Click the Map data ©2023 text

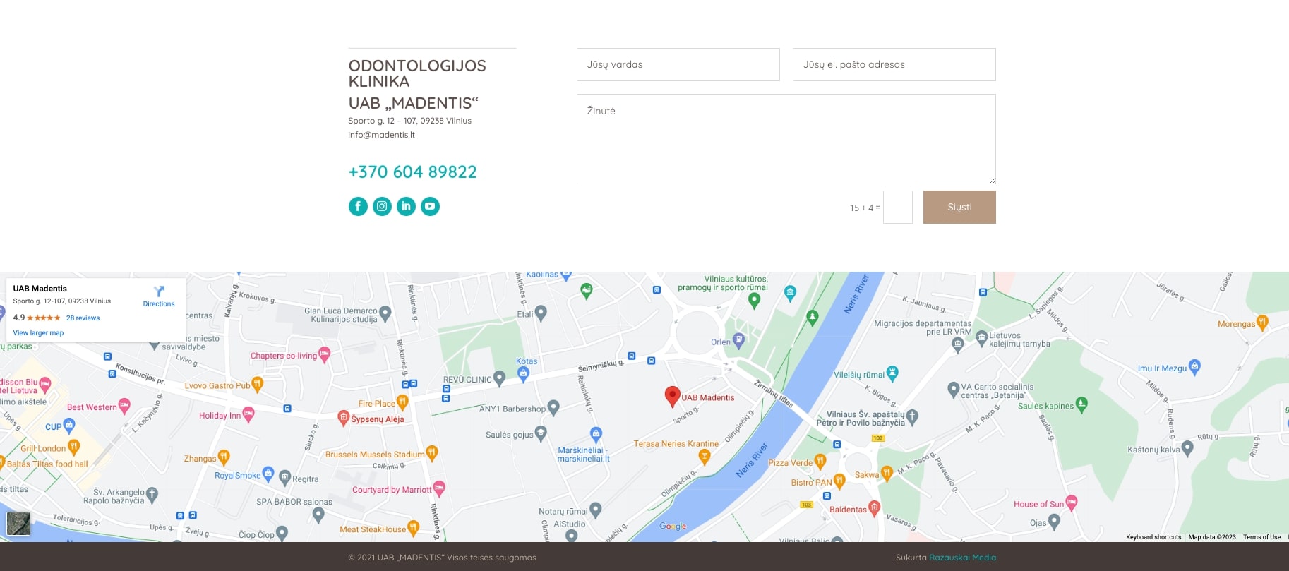(1212, 537)
